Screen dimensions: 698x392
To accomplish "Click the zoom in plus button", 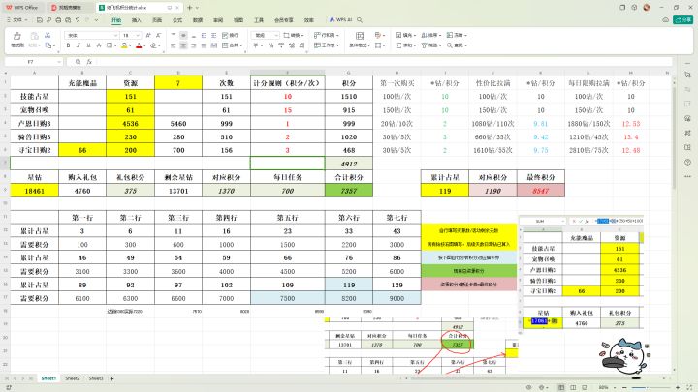I will 678,387.
